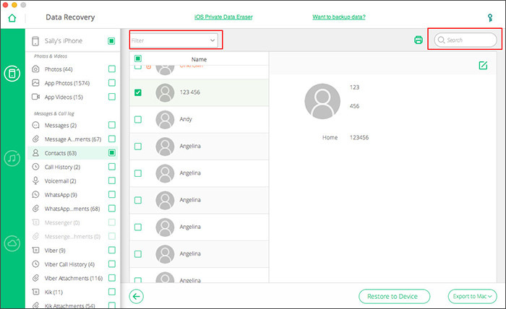The image size is (506, 309).
Task: Check the Andy contact checkbox
Action: [138, 119]
